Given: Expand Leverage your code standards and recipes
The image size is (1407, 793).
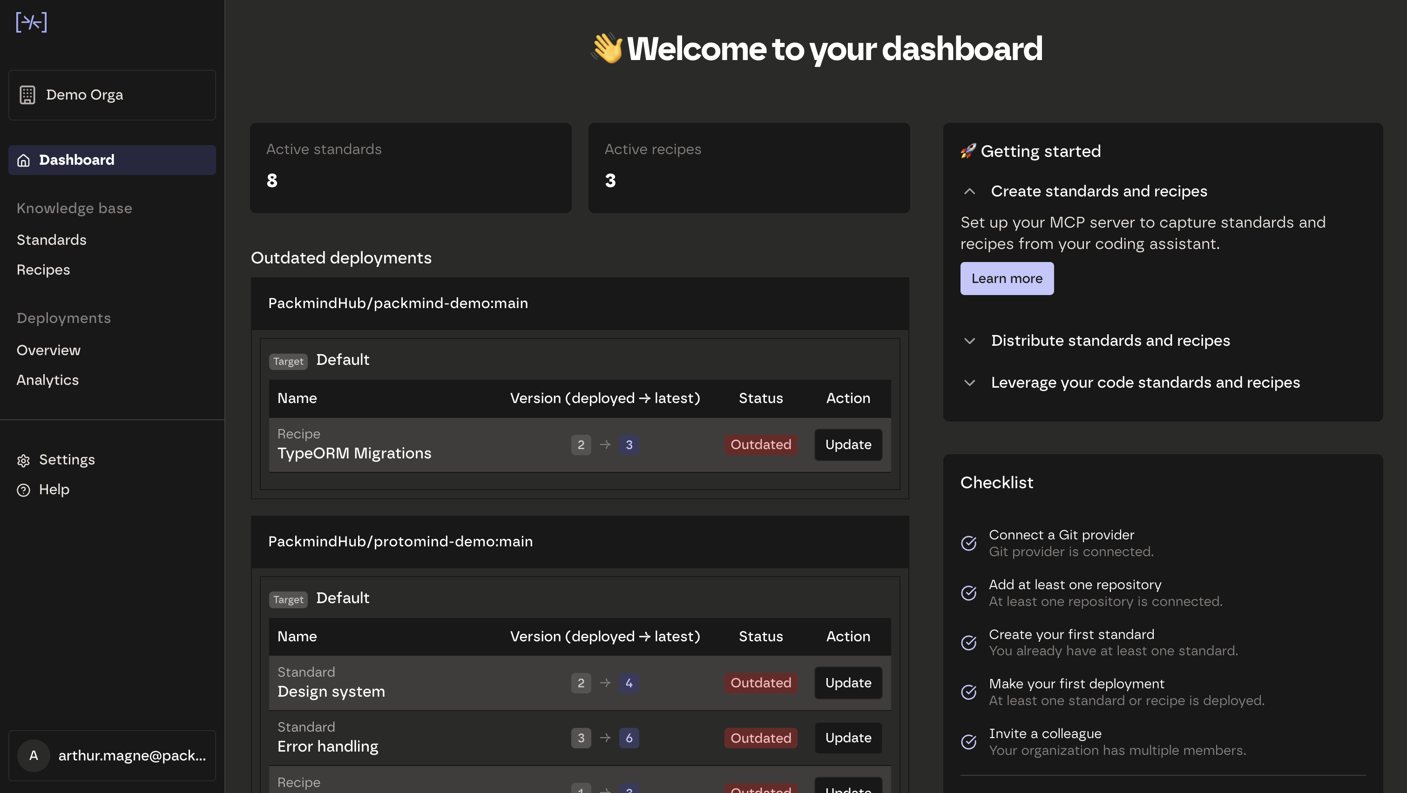Looking at the screenshot, I should click(x=969, y=383).
